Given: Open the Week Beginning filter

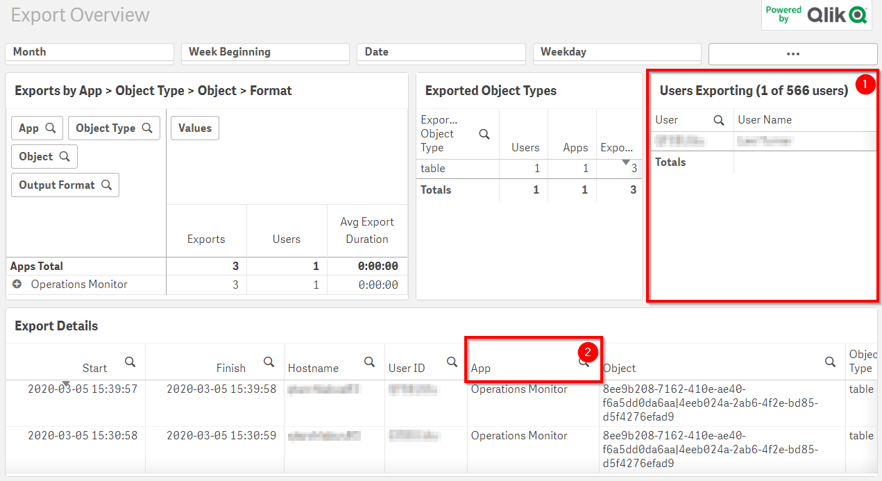Looking at the screenshot, I should (x=265, y=53).
